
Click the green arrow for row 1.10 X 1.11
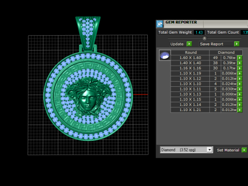click(x=240, y=89)
